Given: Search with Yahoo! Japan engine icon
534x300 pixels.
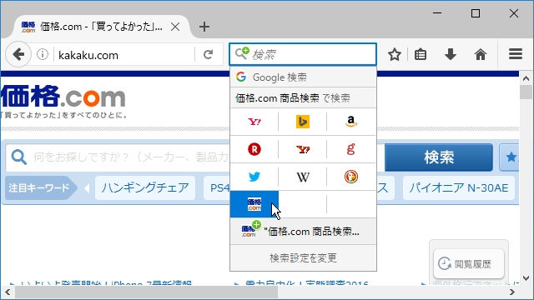Looking at the screenshot, I should [x=254, y=122].
